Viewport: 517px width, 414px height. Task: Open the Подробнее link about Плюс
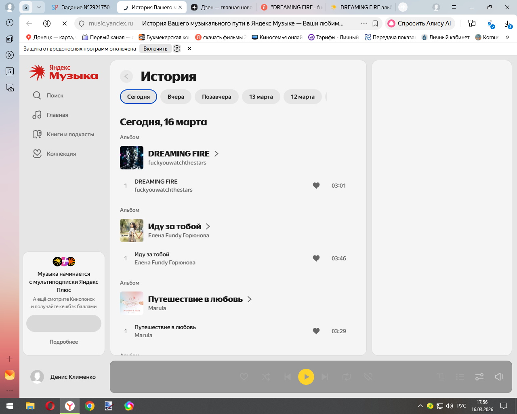pyautogui.click(x=64, y=342)
